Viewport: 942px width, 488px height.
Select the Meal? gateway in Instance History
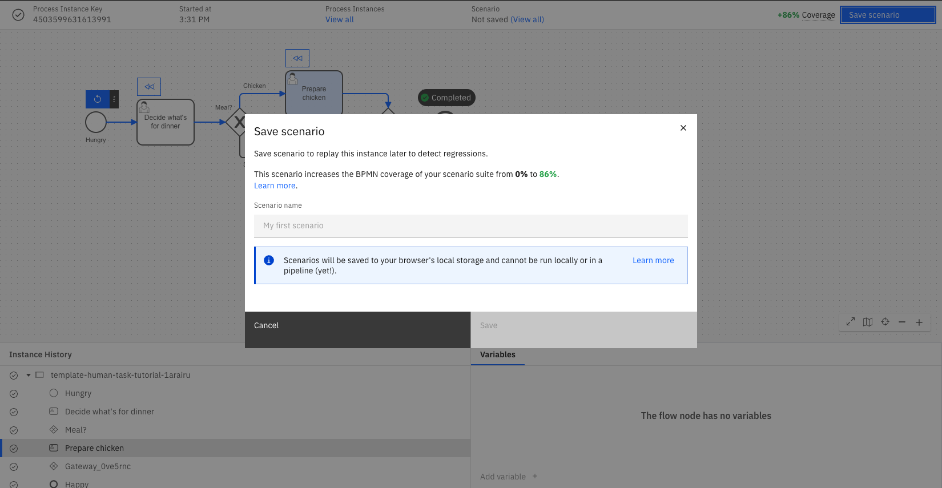point(76,430)
